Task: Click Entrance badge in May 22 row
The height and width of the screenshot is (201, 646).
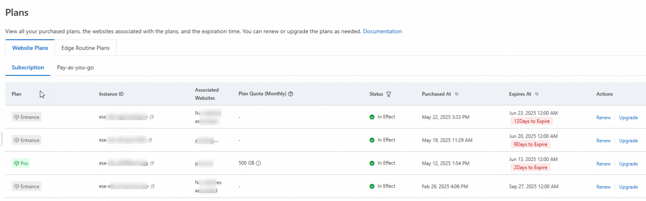Action: 26,117
